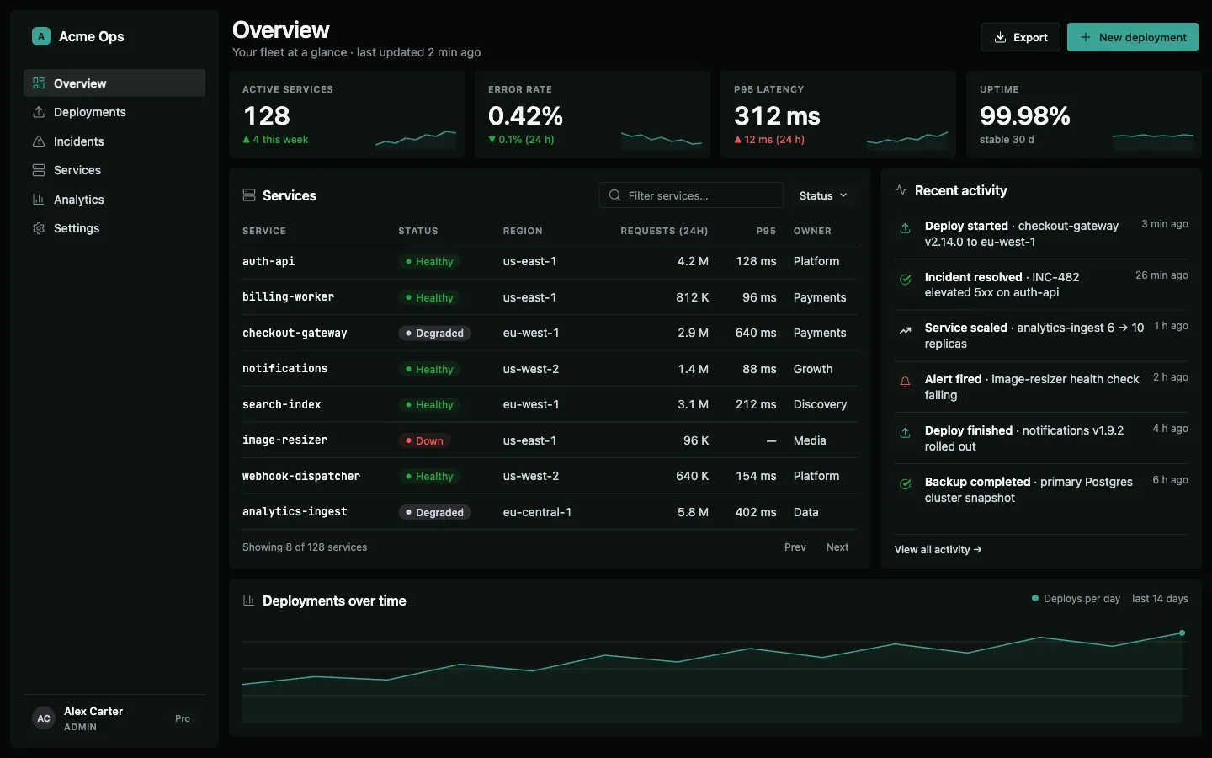Click the Next pagination button
Viewport: 1212px width, 758px height.
pyautogui.click(x=837, y=547)
